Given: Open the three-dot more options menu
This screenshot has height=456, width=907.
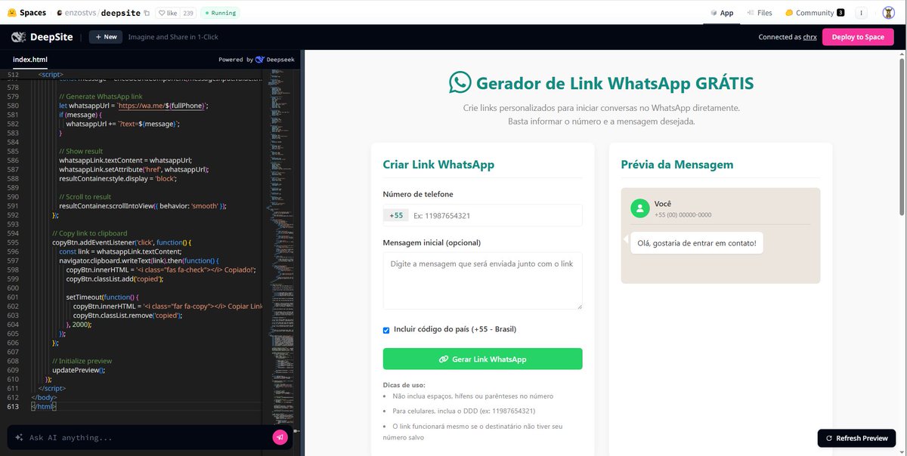Looking at the screenshot, I should click(861, 13).
